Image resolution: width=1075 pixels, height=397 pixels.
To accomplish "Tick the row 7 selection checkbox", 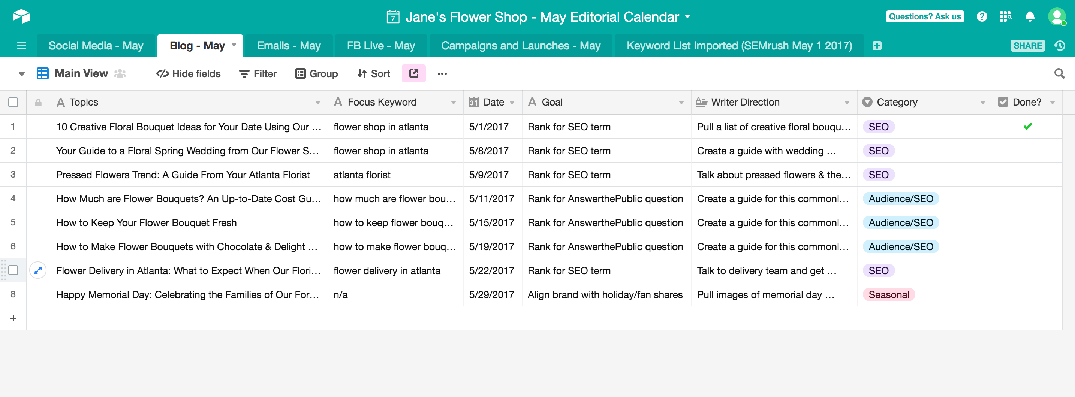I will 13,270.
